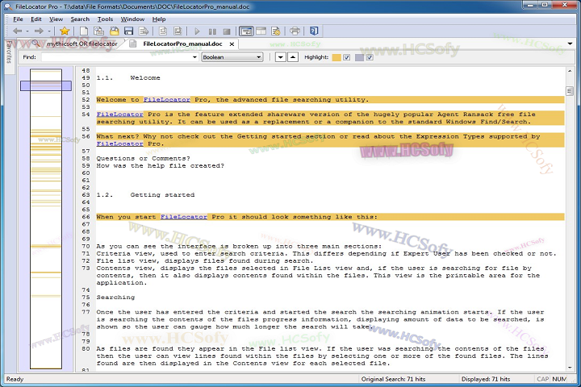Click the document scrollbar thumb

(x=570, y=91)
